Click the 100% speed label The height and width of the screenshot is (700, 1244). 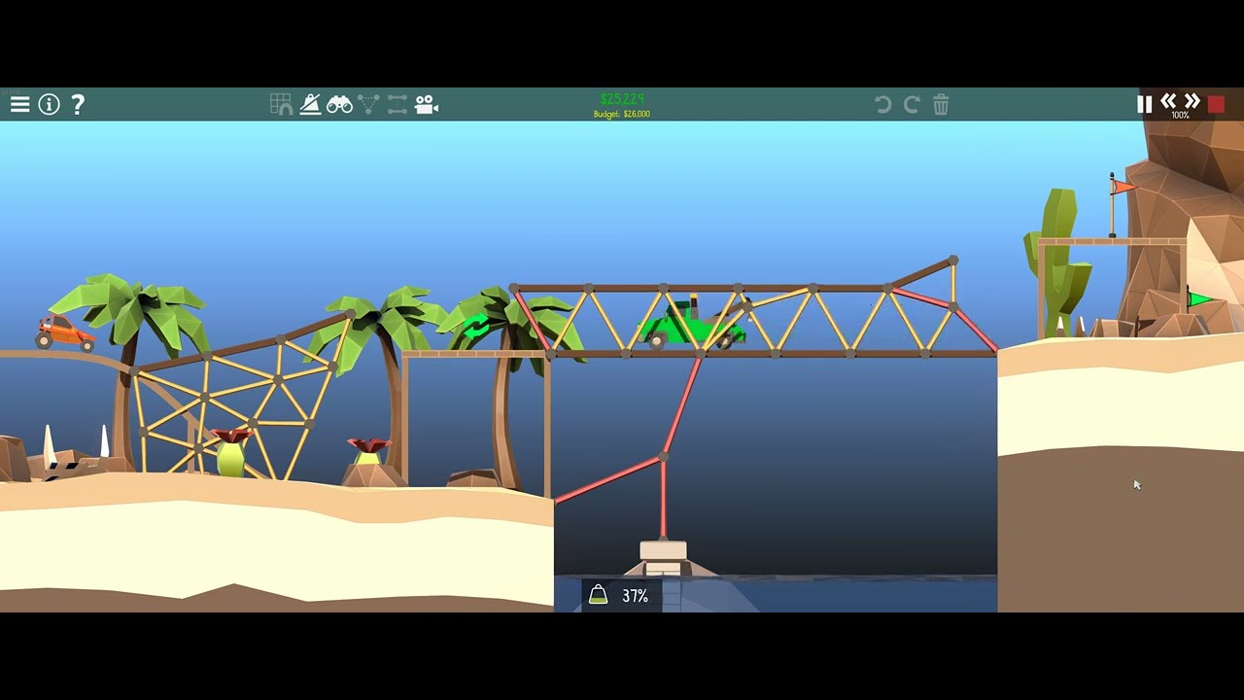(x=1180, y=115)
